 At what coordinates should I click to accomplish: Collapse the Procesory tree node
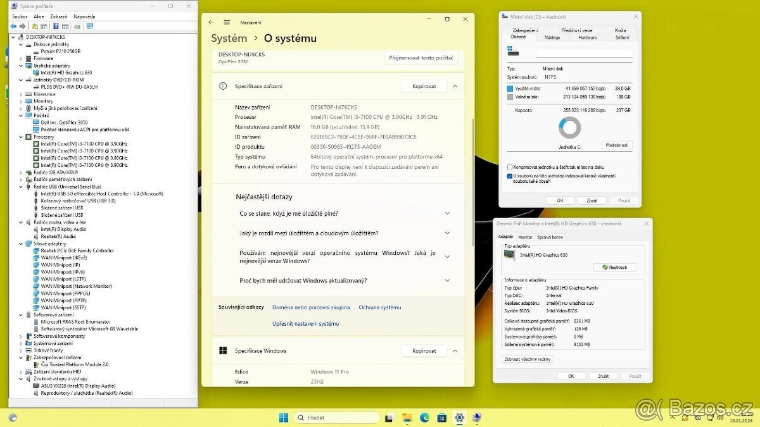tap(21, 137)
